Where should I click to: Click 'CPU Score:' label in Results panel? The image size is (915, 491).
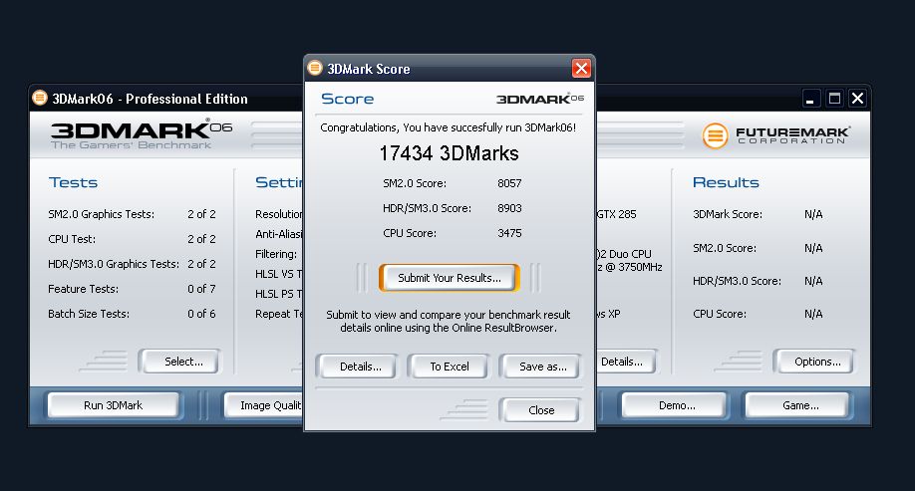click(x=719, y=314)
